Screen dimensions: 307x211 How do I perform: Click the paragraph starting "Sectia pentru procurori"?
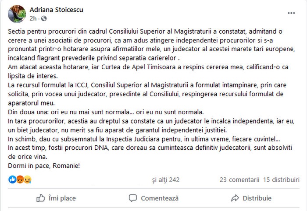pos(151,45)
